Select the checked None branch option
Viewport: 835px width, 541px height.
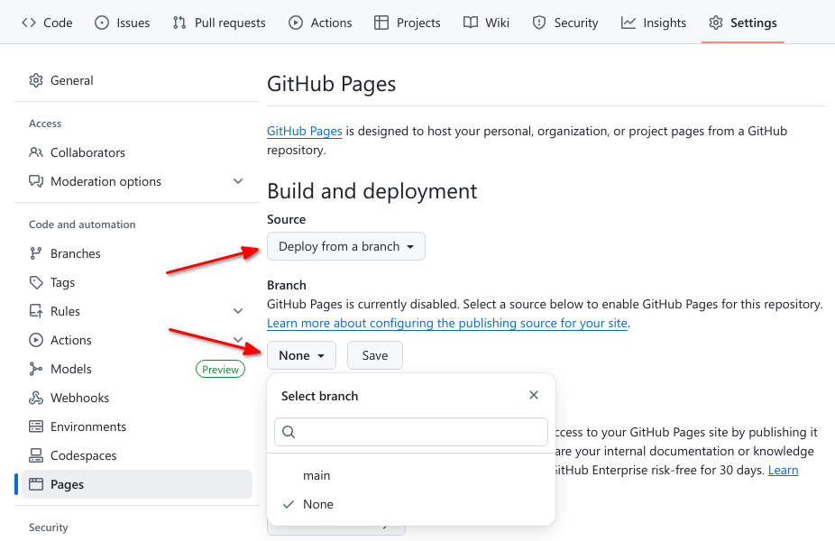coord(411,504)
